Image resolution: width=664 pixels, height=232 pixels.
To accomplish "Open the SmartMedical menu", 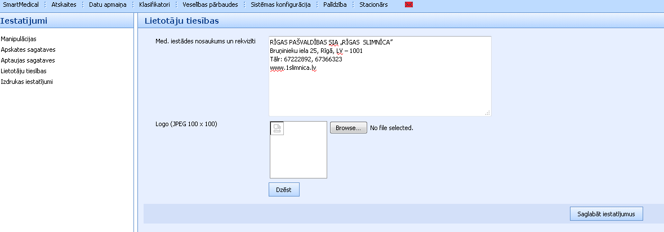I will pyautogui.click(x=21, y=5).
